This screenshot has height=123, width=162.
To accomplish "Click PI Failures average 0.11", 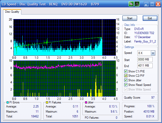I will [x=75, y=106].
